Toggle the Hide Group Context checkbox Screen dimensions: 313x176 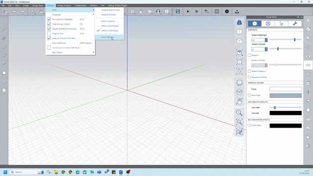[x=49, y=24]
